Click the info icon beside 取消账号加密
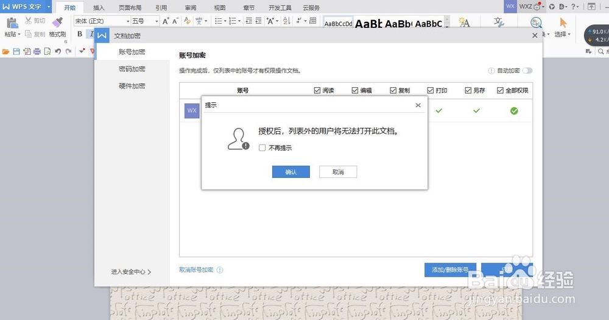 pos(220,270)
